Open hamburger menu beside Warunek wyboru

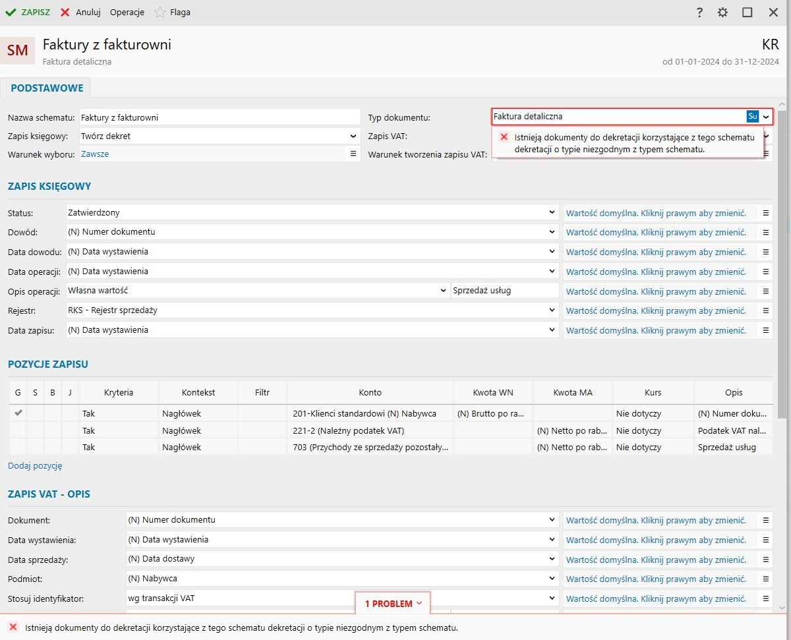tap(353, 154)
